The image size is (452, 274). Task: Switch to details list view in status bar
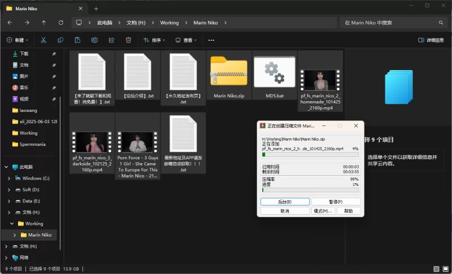click(x=437, y=269)
